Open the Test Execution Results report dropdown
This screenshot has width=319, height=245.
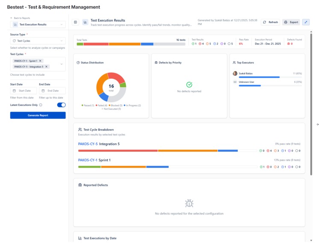[x=38, y=24]
